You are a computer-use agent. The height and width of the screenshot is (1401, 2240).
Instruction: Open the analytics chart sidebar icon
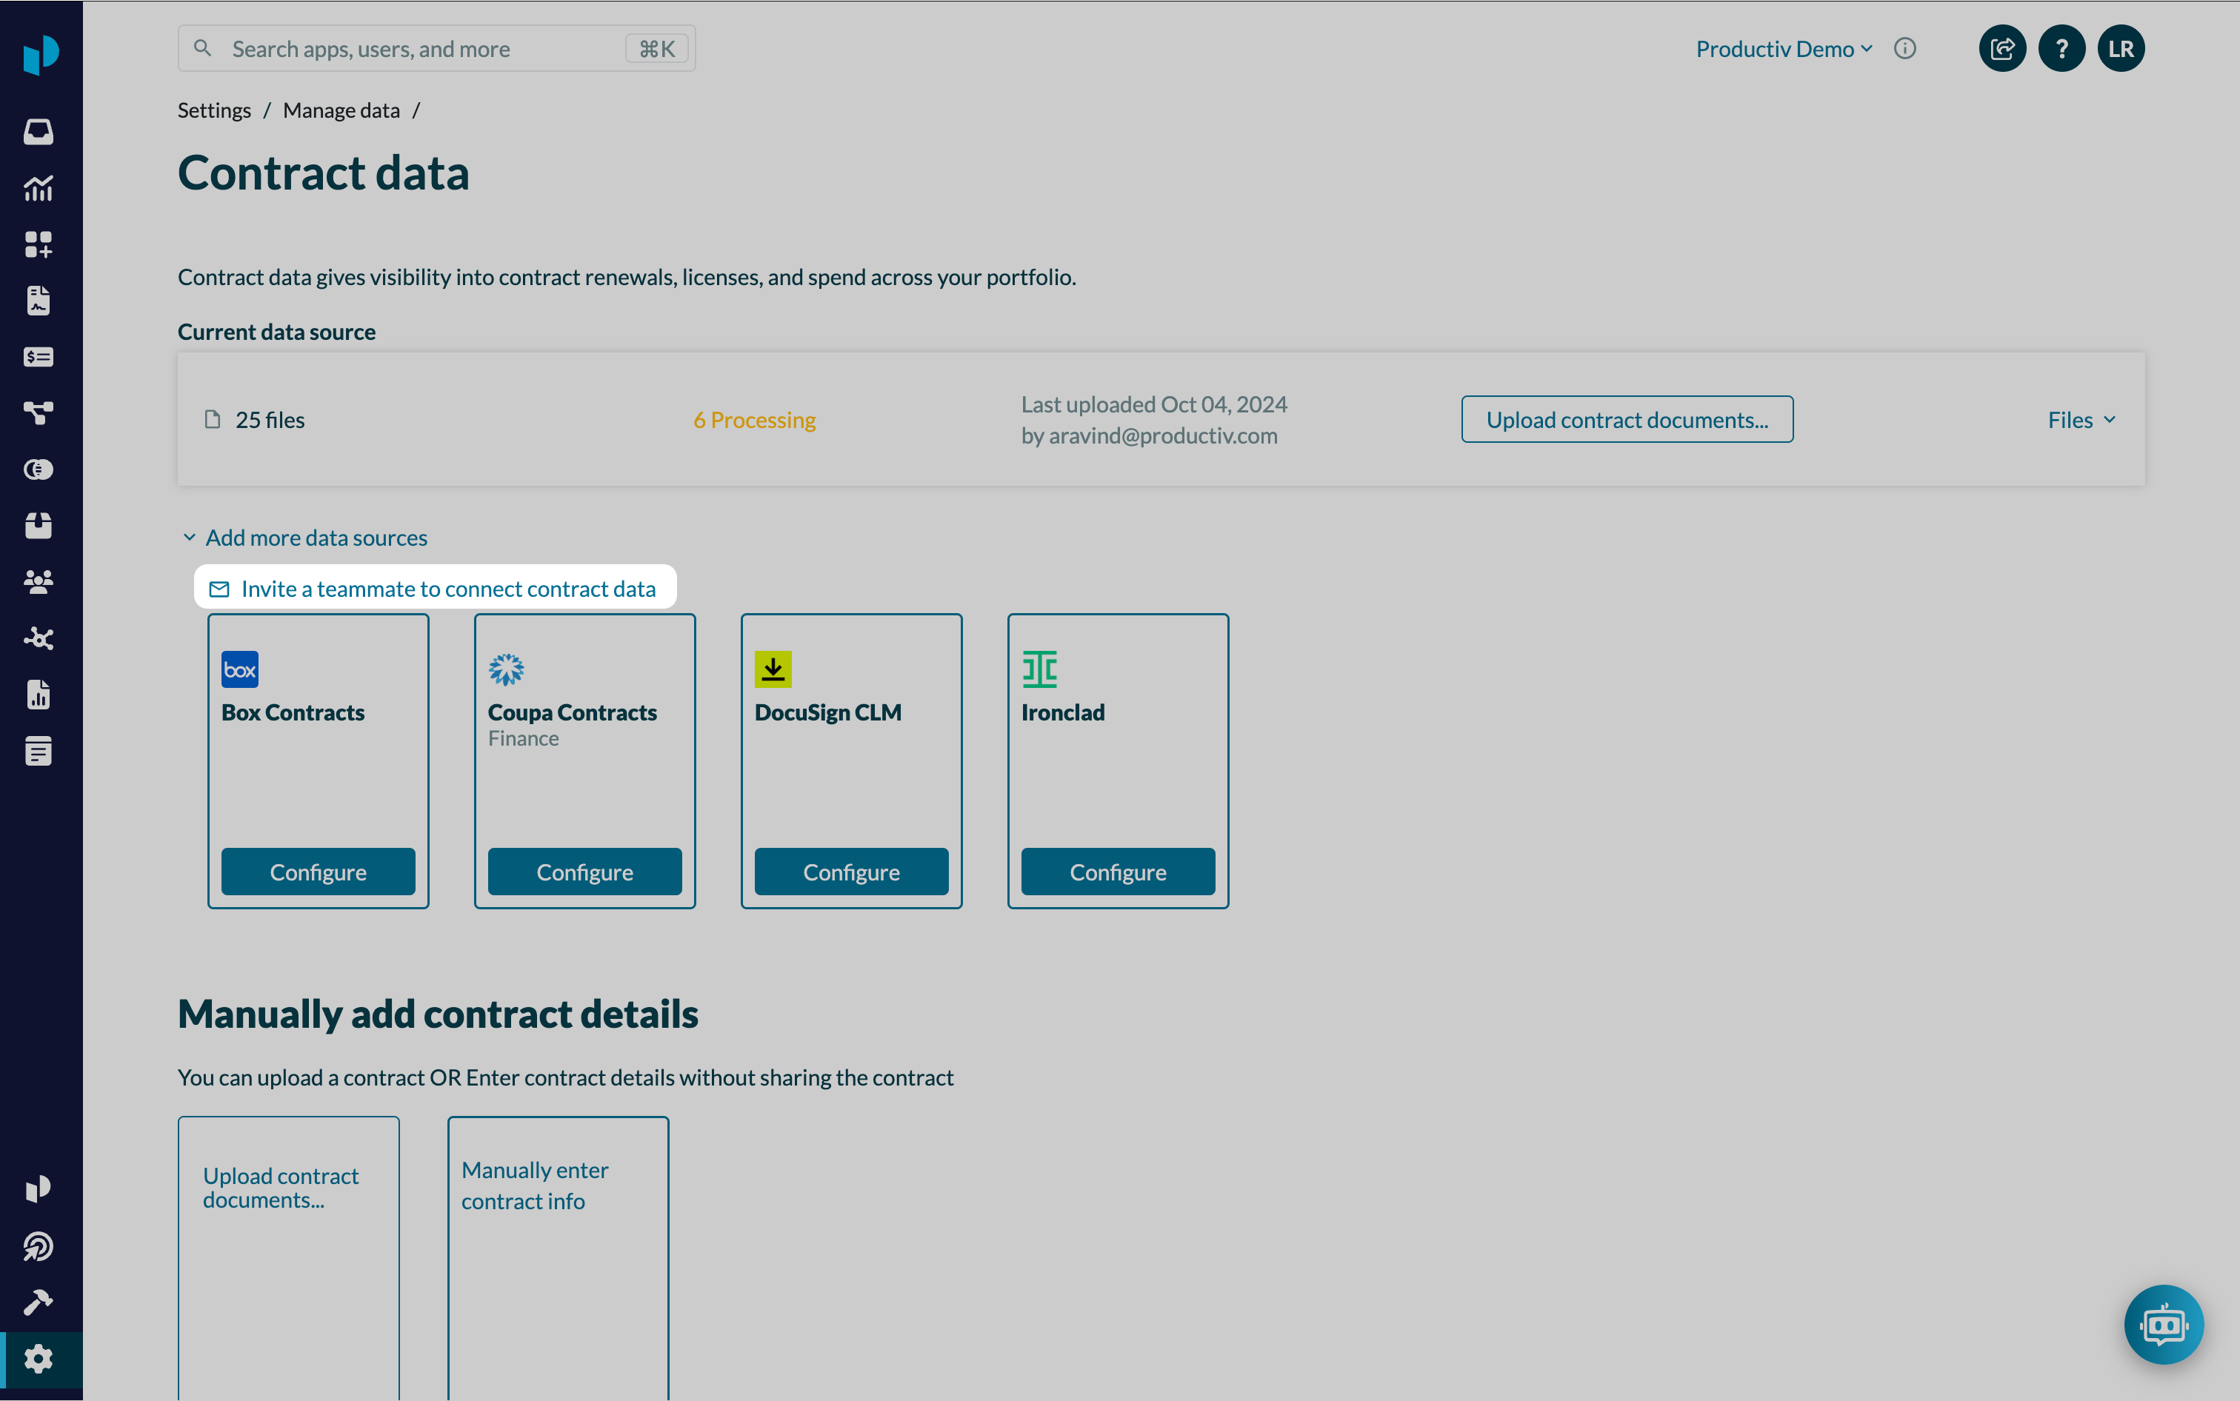pos(38,188)
